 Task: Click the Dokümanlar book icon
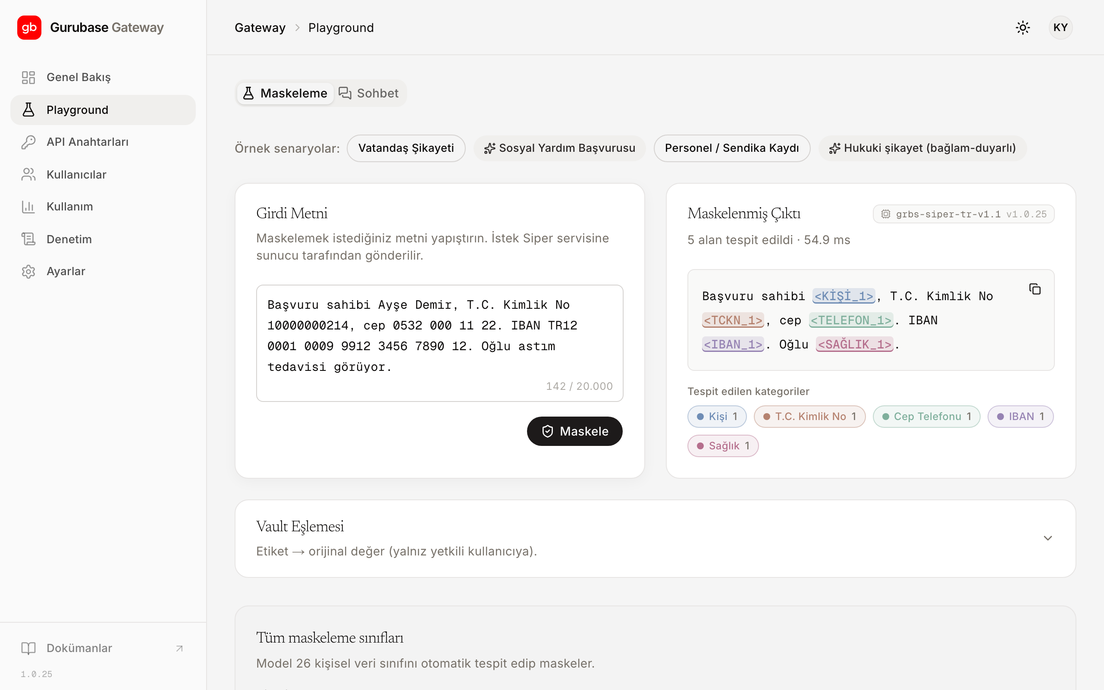pyautogui.click(x=28, y=648)
